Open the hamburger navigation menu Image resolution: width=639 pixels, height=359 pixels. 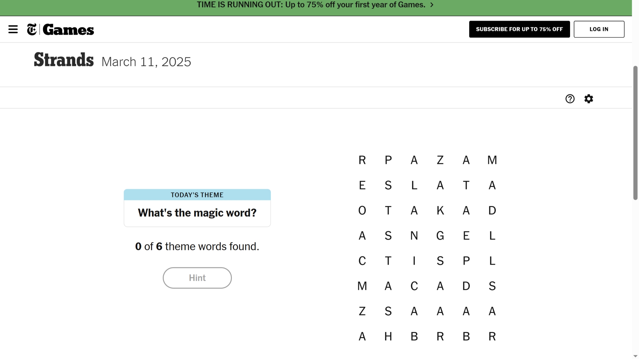click(13, 29)
